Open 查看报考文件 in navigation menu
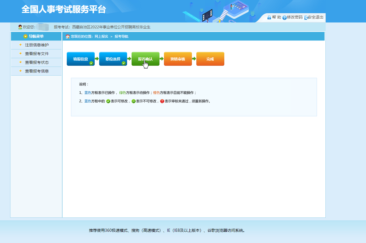 [37, 54]
